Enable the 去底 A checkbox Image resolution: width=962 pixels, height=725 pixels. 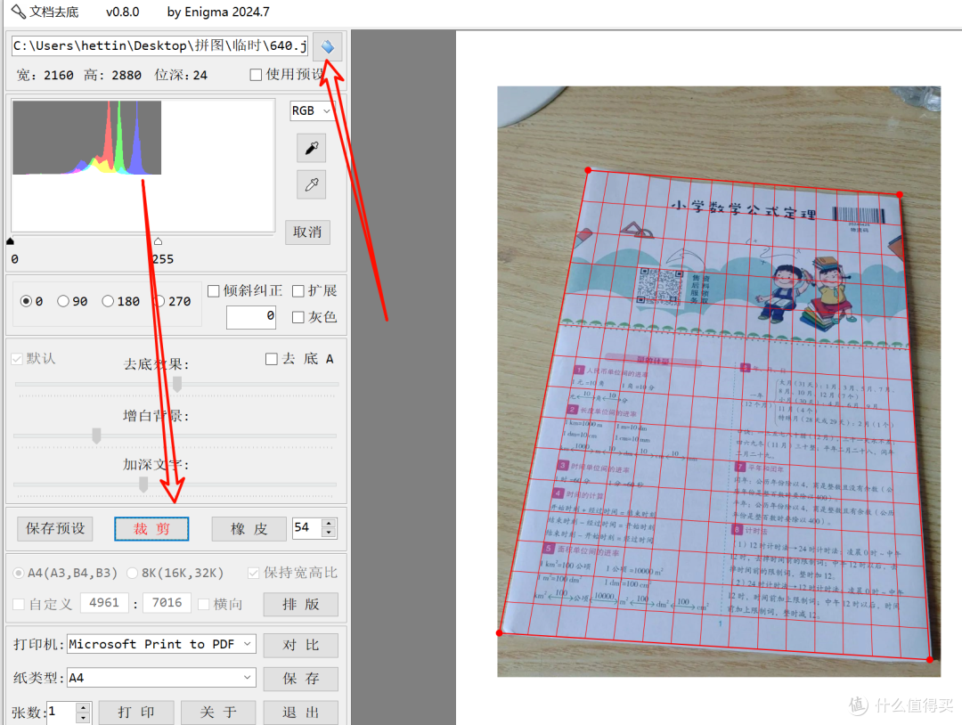click(x=271, y=359)
